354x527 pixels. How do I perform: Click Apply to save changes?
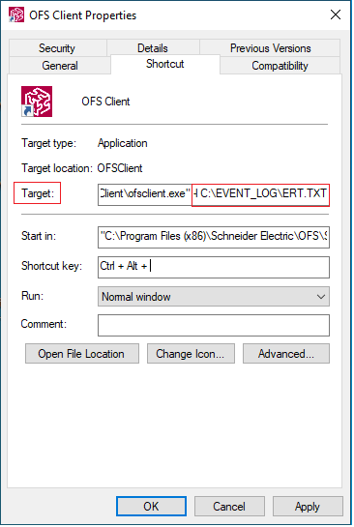pos(308,506)
